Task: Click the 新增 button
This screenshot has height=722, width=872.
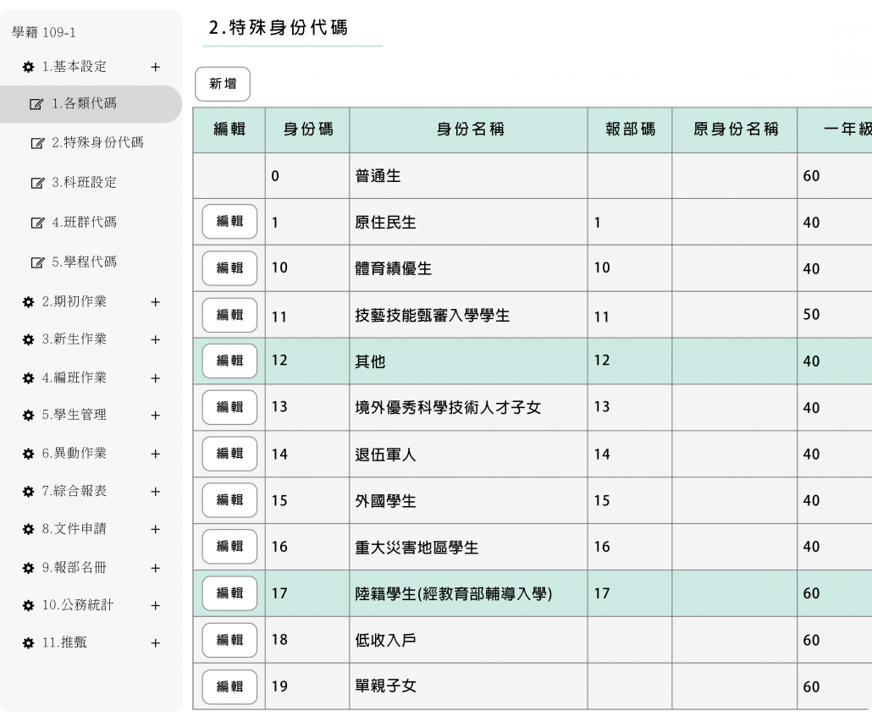Action: click(223, 84)
